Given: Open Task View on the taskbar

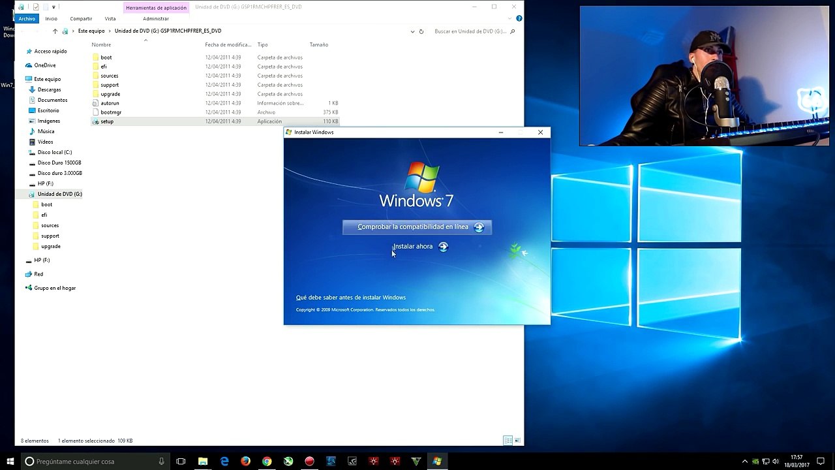Looking at the screenshot, I should tap(181, 461).
